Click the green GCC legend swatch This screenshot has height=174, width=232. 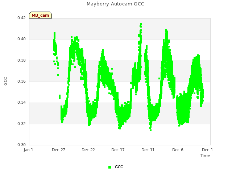109,167
